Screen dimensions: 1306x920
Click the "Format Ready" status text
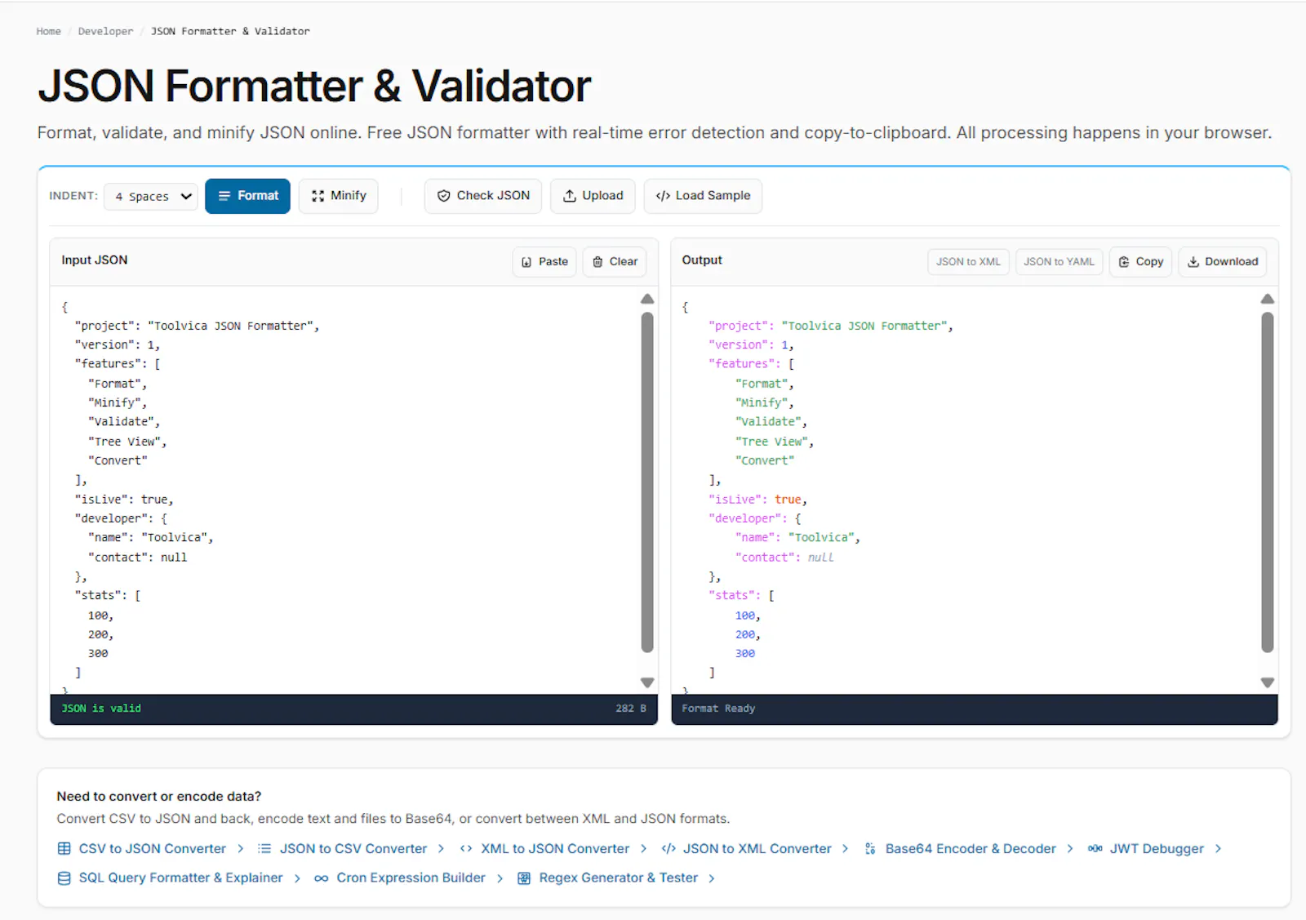coord(718,709)
